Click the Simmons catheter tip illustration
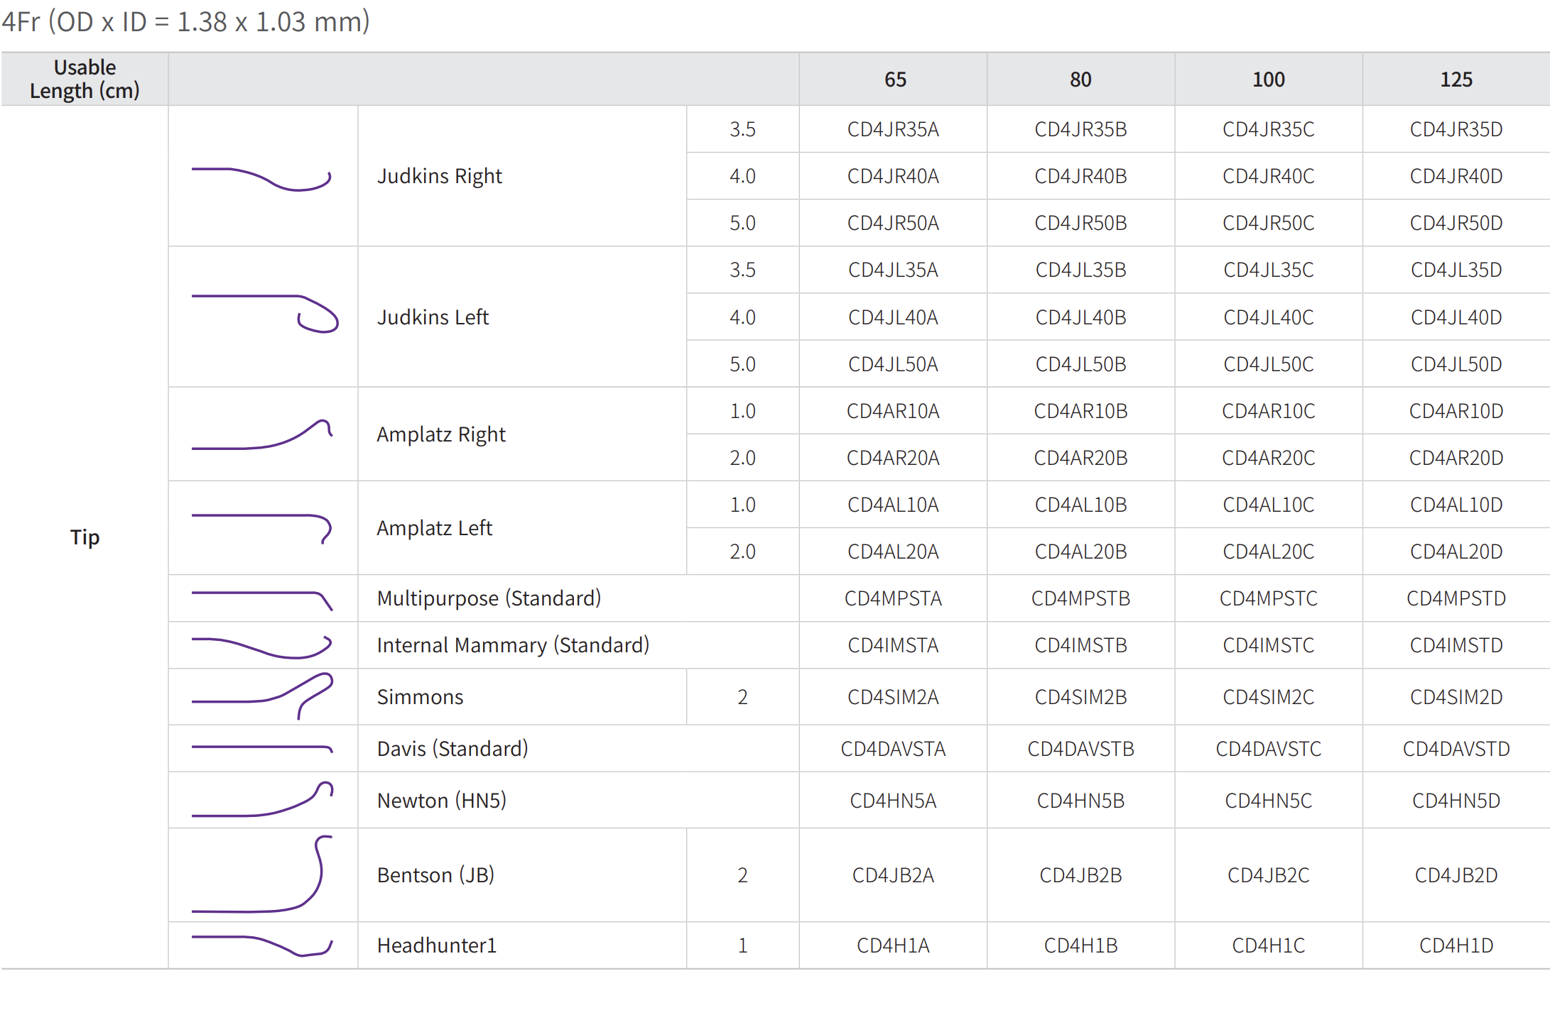This screenshot has height=1015, width=1550. point(262,696)
